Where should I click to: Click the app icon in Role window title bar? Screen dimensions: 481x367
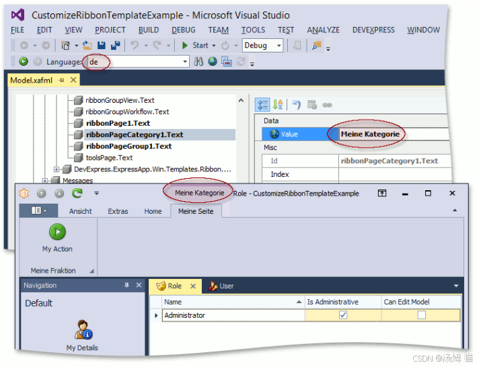24,193
